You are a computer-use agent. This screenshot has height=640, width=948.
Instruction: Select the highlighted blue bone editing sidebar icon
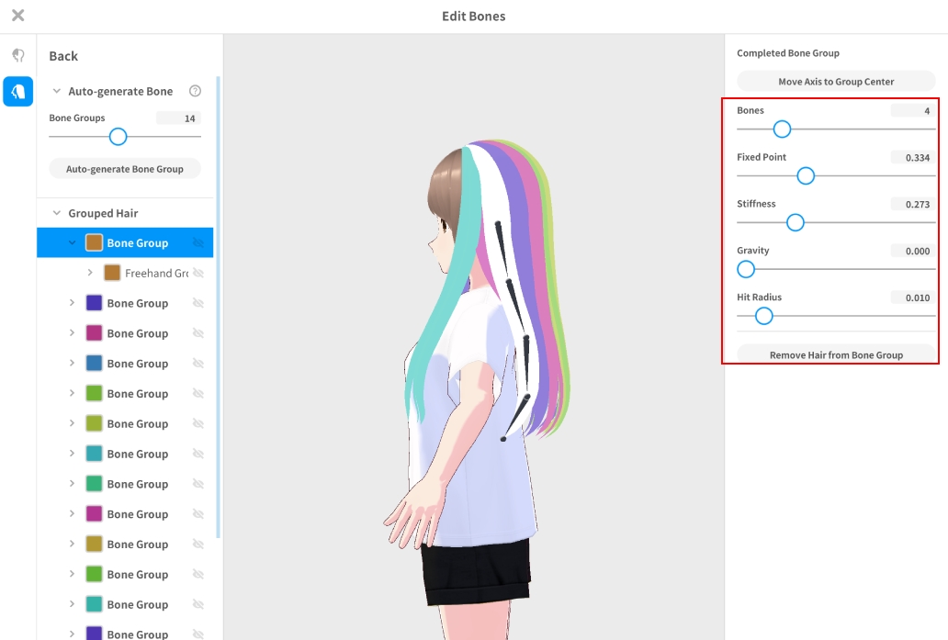point(17,91)
